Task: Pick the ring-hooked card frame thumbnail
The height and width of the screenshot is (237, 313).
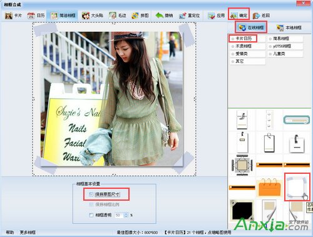Action: 269,143
